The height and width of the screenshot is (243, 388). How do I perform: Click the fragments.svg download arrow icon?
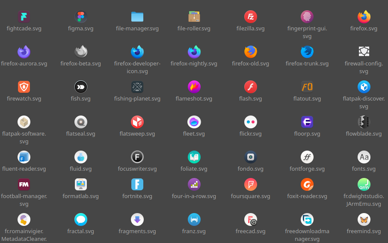[137, 219]
